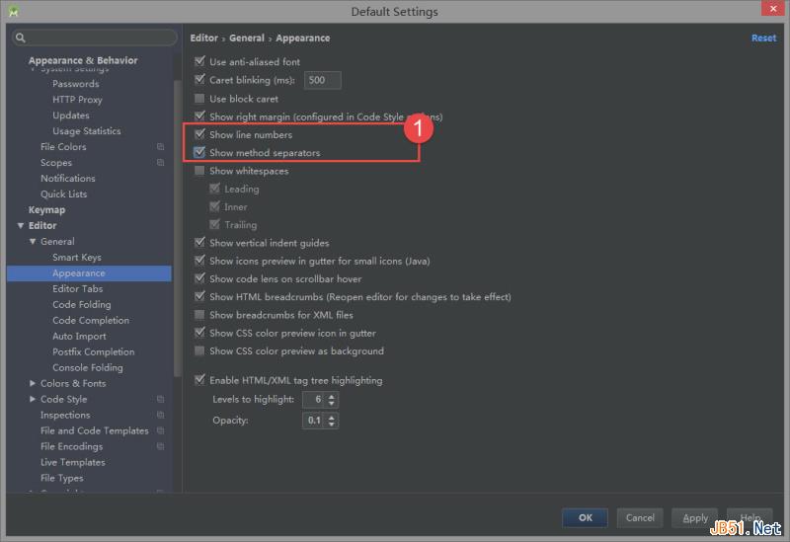Click the project-level icon beside Inspections

(160, 416)
